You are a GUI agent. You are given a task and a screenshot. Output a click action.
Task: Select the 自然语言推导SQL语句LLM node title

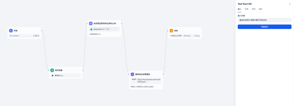coord(105,23)
